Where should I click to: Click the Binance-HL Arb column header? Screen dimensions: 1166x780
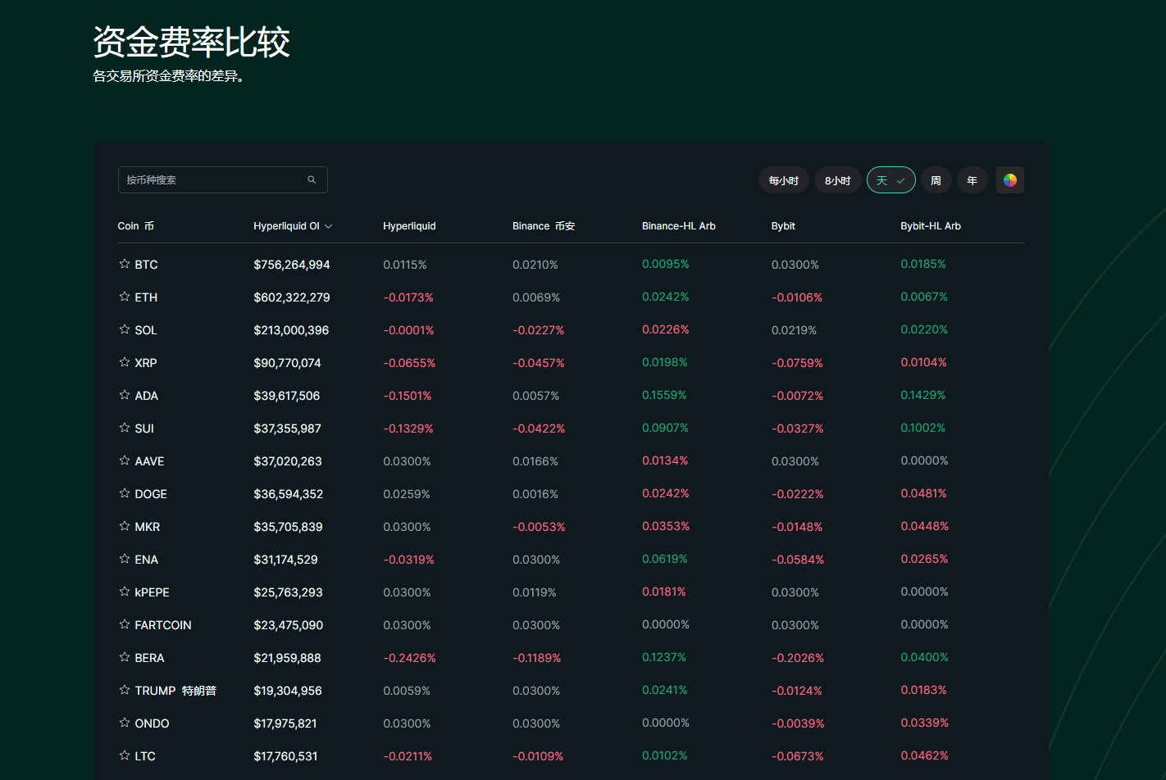678,226
